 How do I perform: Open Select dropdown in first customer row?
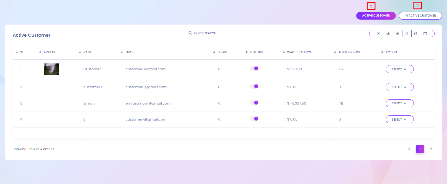[399, 69]
